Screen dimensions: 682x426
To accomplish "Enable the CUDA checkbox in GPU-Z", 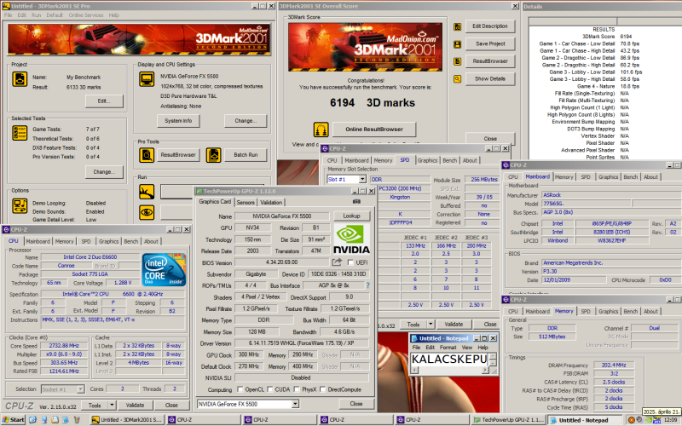I will click(269, 389).
